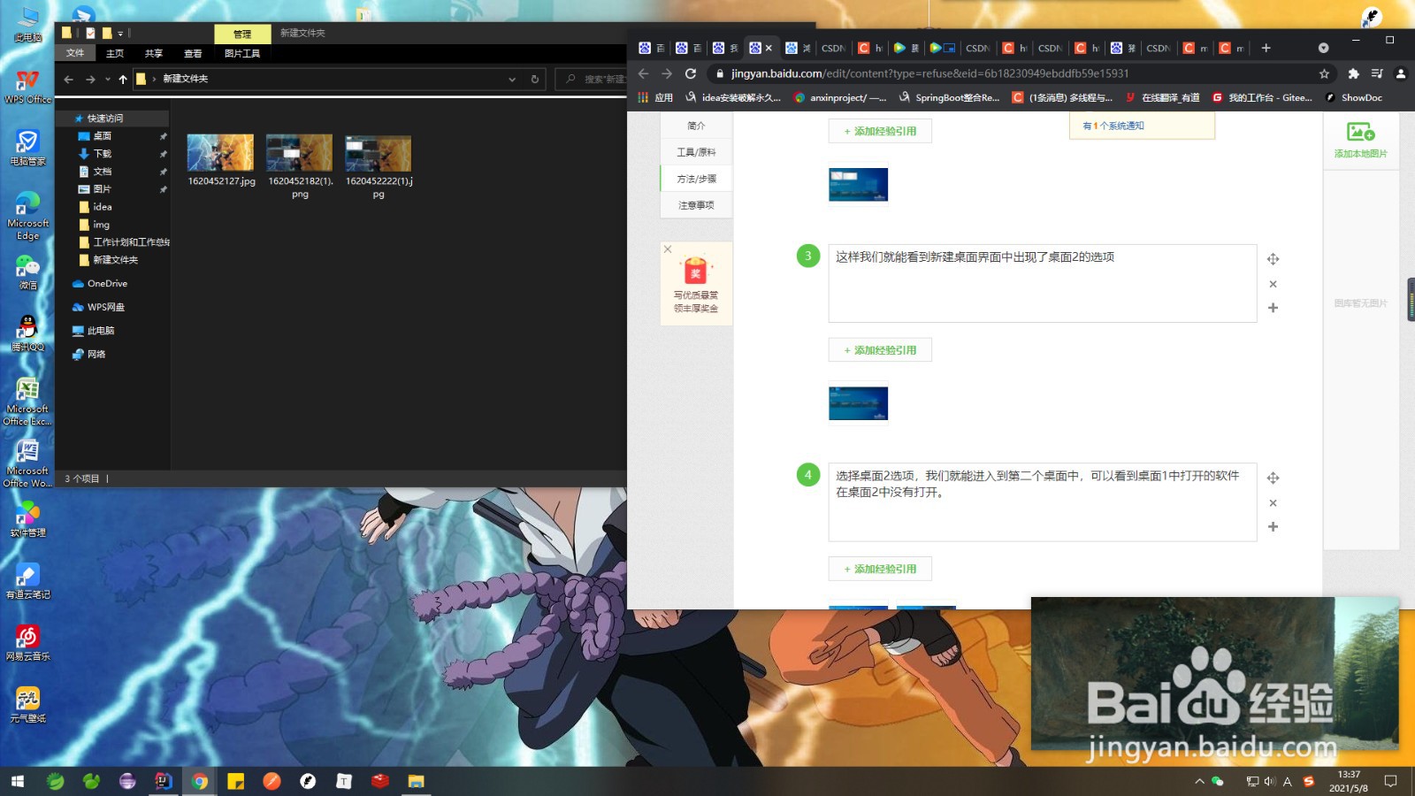Open the Chrome profile avatar
Image resolution: width=1415 pixels, height=796 pixels.
coord(1400,73)
